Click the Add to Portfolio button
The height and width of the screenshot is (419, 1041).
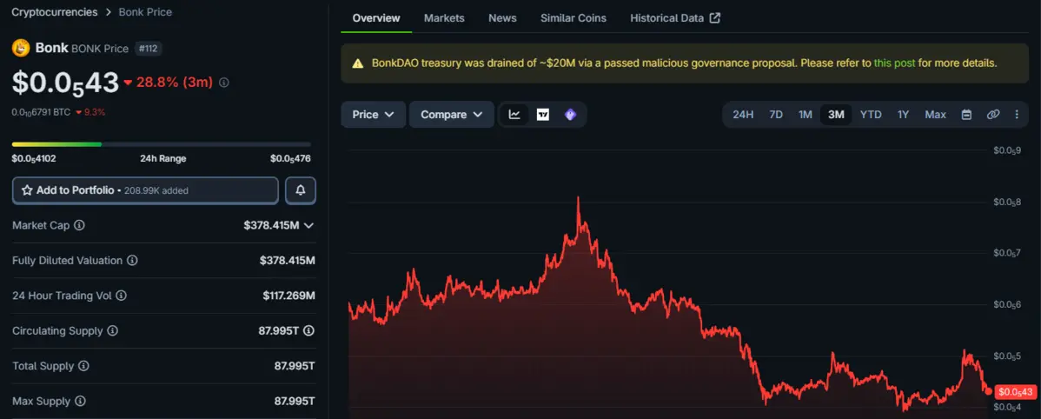145,190
